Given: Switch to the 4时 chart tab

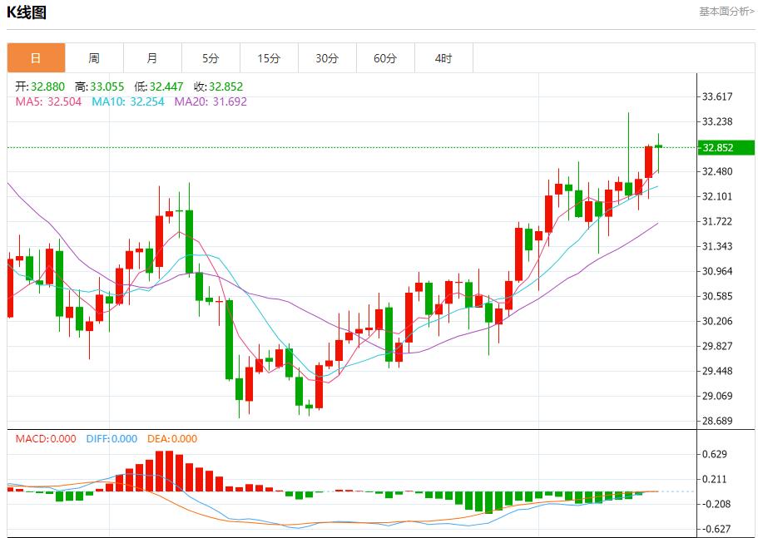Looking at the screenshot, I should [x=443, y=58].
